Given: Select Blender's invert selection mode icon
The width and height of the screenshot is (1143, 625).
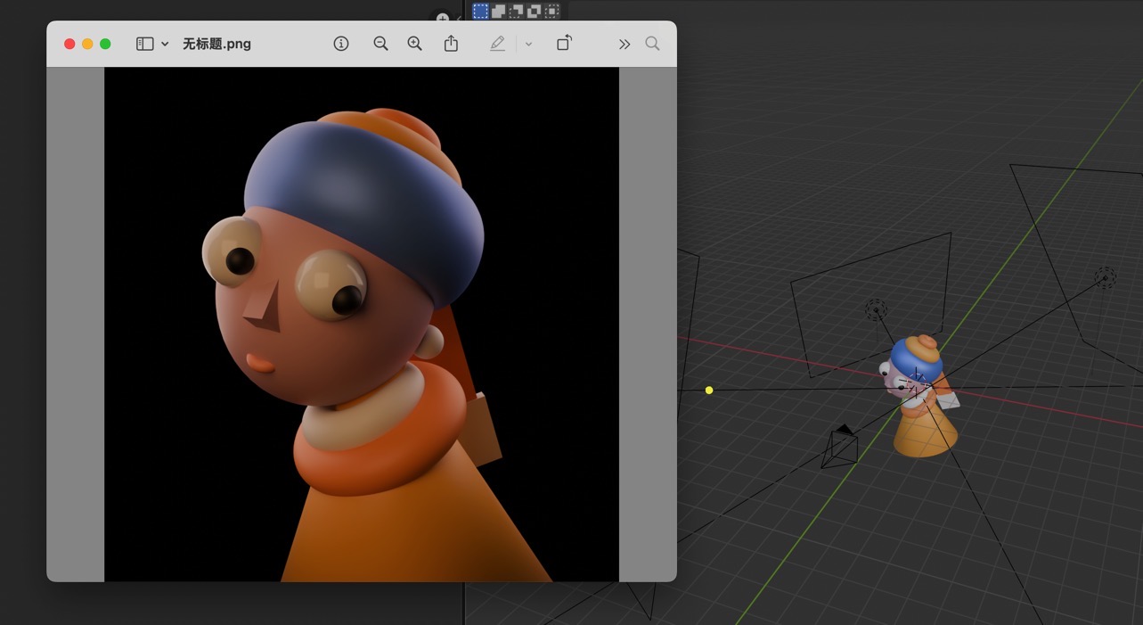Looking at the screenshot, I should [x=534, y=11].
